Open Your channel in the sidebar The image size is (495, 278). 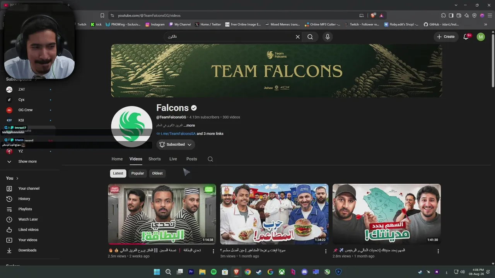(x=29, y=188)
